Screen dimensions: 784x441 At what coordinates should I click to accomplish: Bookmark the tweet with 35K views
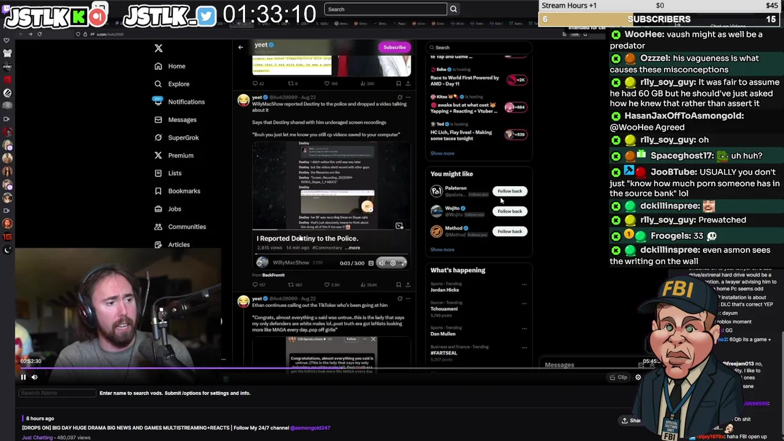pyautogui.click(x=399, y=83)
